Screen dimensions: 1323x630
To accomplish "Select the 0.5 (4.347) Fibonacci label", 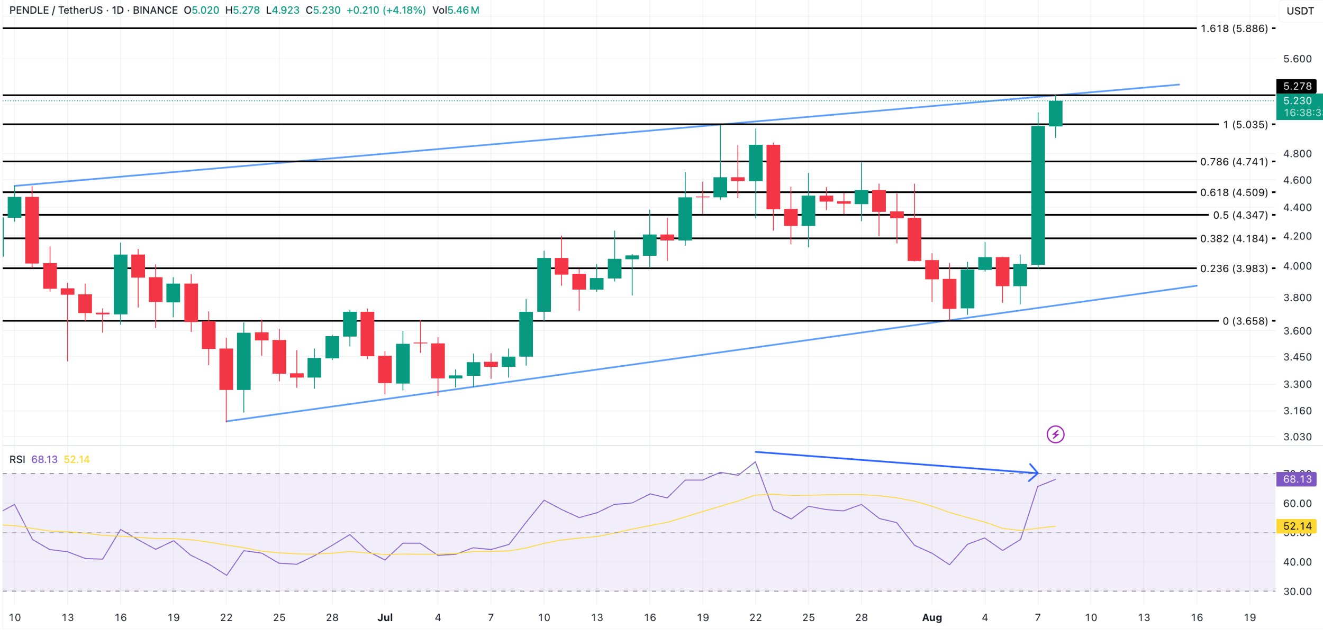I will 1240,215.
